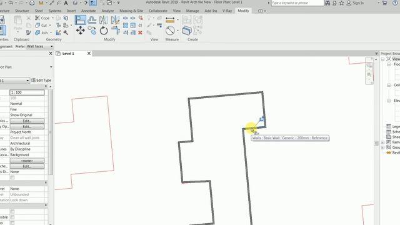
Task: Open the V-Ray ribbon tab
Action: [227, 11]
